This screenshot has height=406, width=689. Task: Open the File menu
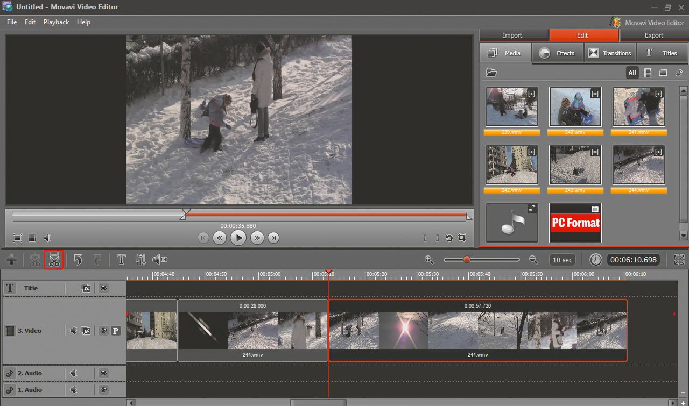(12, 22)
